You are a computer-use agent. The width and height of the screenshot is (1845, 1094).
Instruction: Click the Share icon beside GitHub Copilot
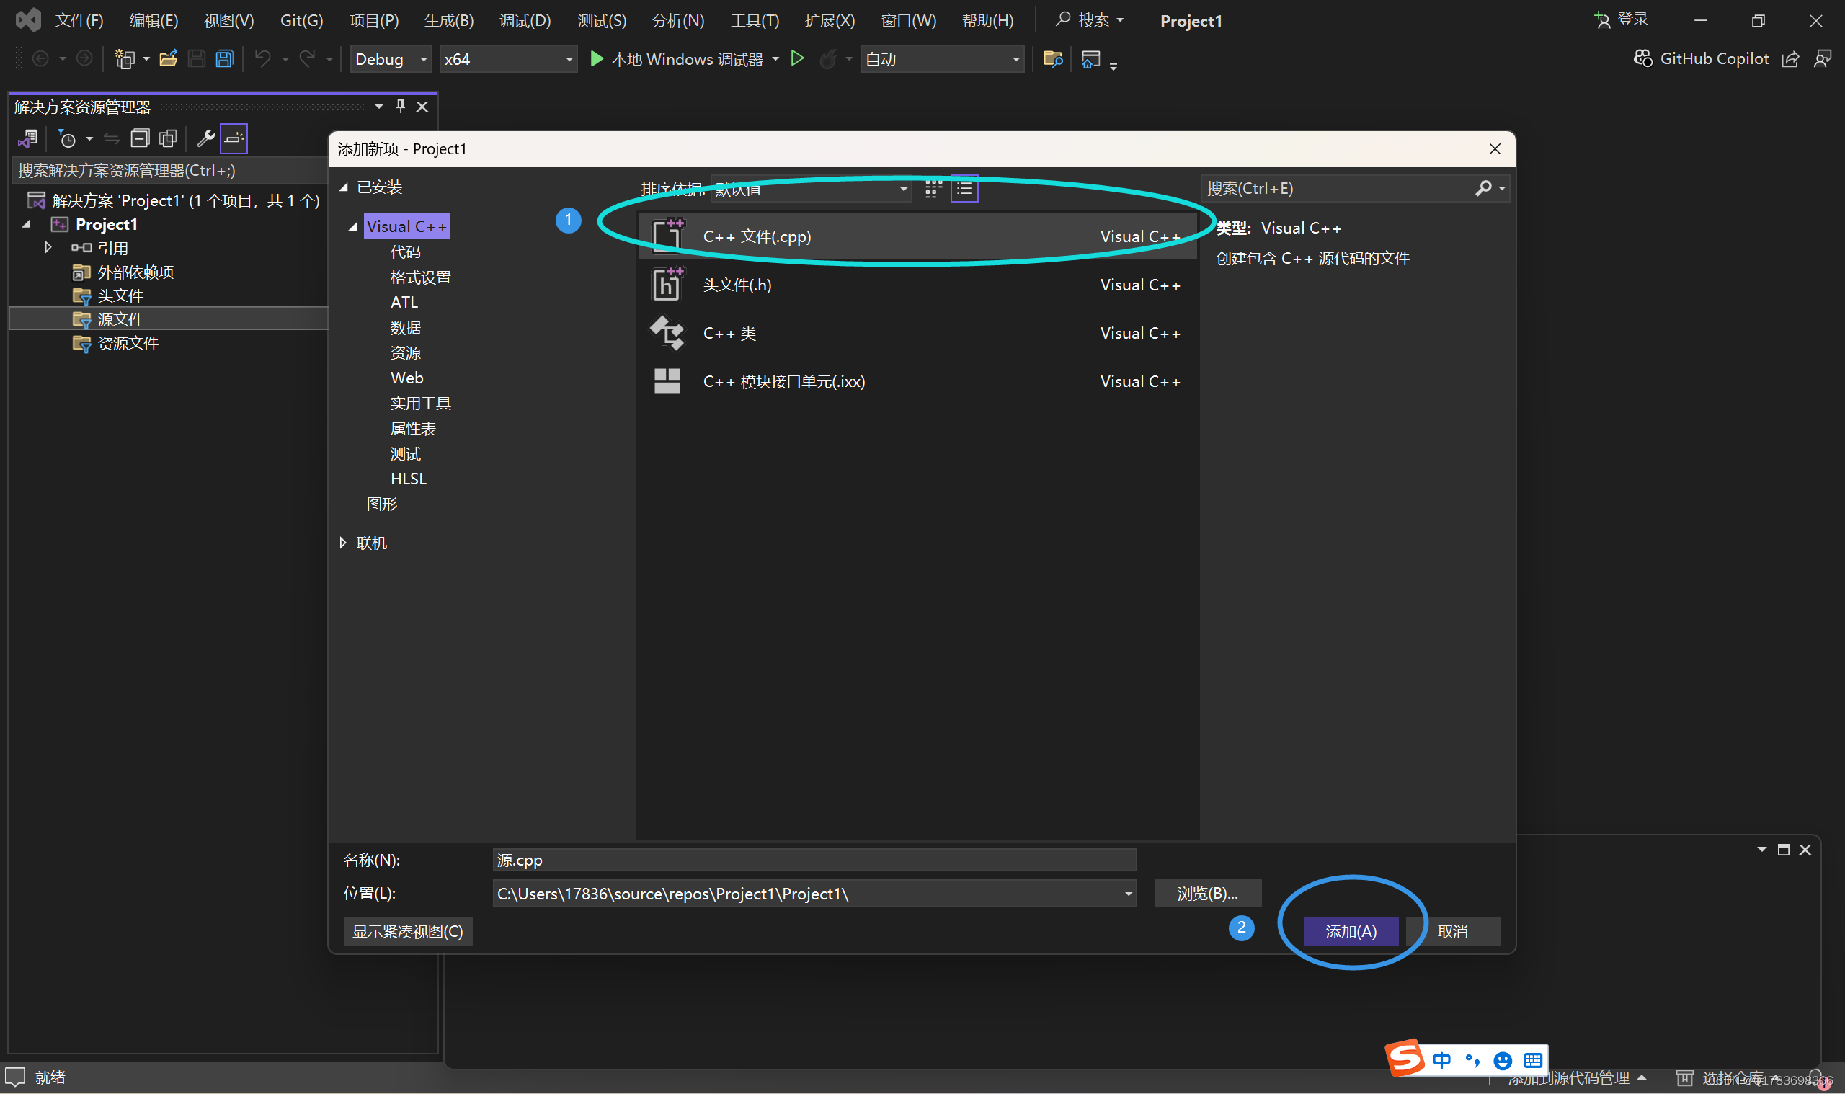tap(1790, 59)
